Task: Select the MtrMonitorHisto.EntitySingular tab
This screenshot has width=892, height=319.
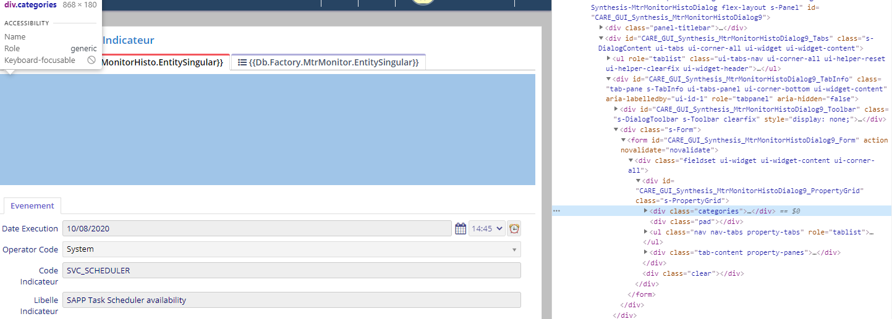Action: (164, 62)
